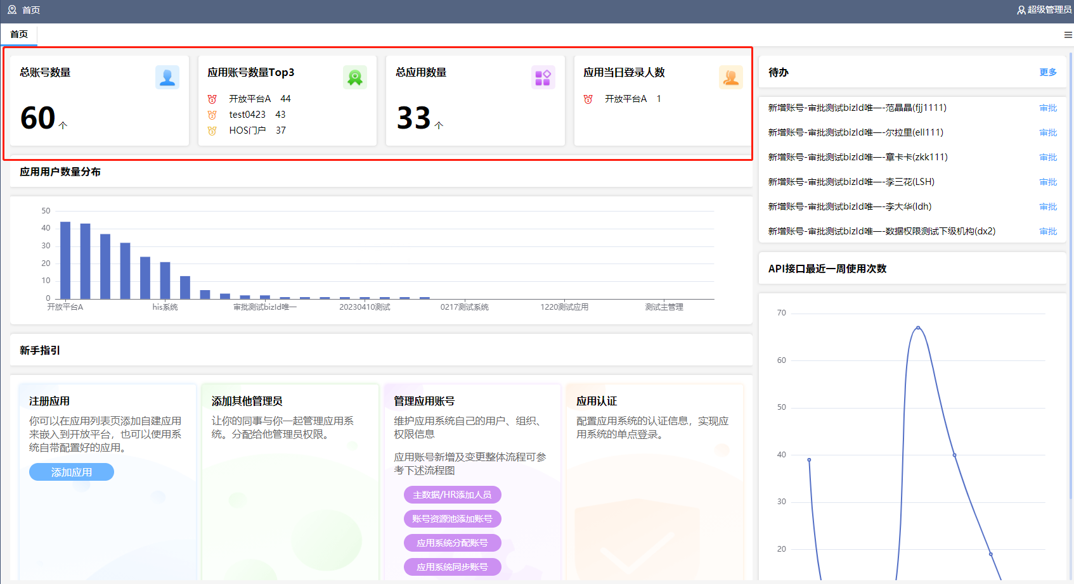The width and height of the screenshot is (1074, 584).
Task: Click the HOS门户 37 entry in Top3
Action: tap(257, 130)
